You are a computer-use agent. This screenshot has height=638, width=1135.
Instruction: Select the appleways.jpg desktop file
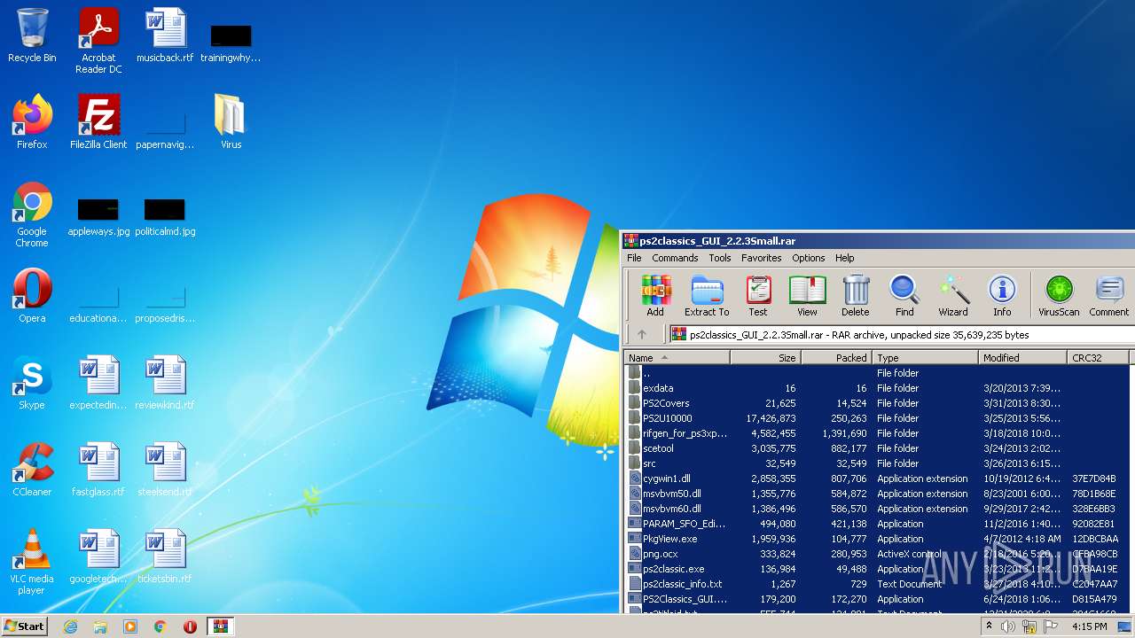(x=98, y=217)
